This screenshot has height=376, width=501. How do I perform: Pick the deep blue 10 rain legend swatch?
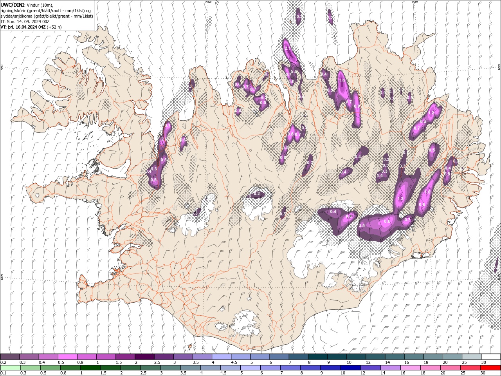click(350, 368)
